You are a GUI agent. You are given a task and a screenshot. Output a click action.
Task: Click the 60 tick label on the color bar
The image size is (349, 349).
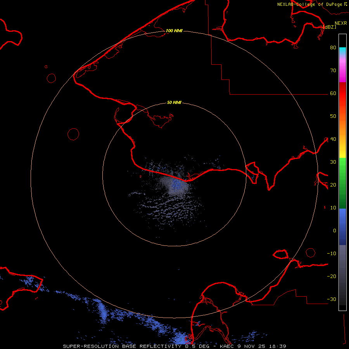click(333, 93)
